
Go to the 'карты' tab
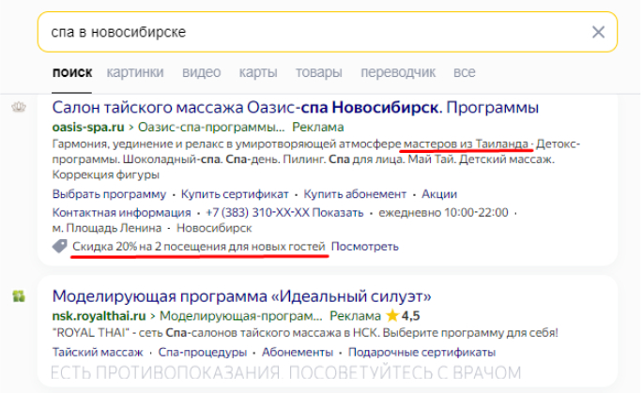tap(258, 72)
